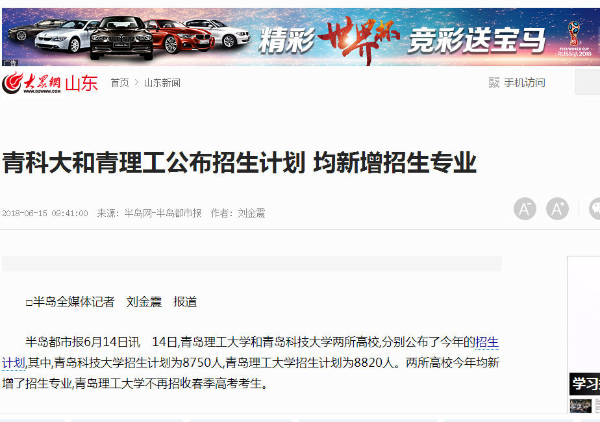Click the gray bar above the article body
Screen dimensions: 600x422
[252, 264]
